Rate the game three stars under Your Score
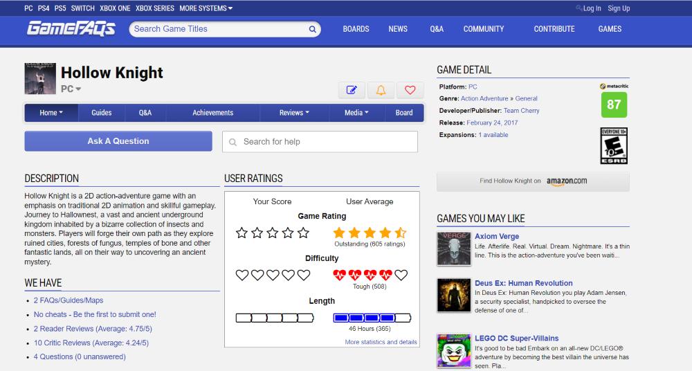 pyautogui.click(x=273, y=233)
